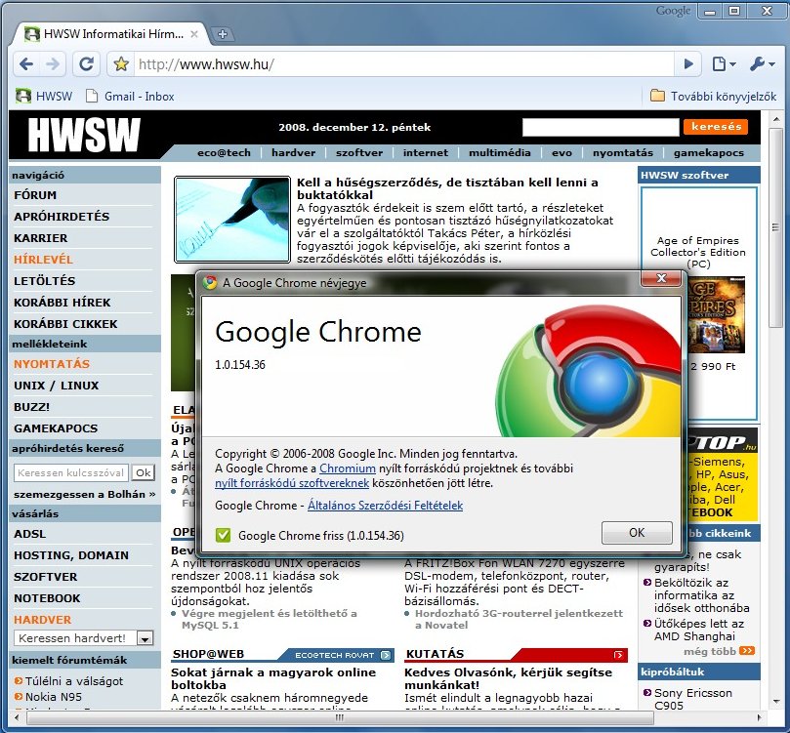Open the hardver menu item
Viewport: 790px width, 733px height.
tap(293, 152)
